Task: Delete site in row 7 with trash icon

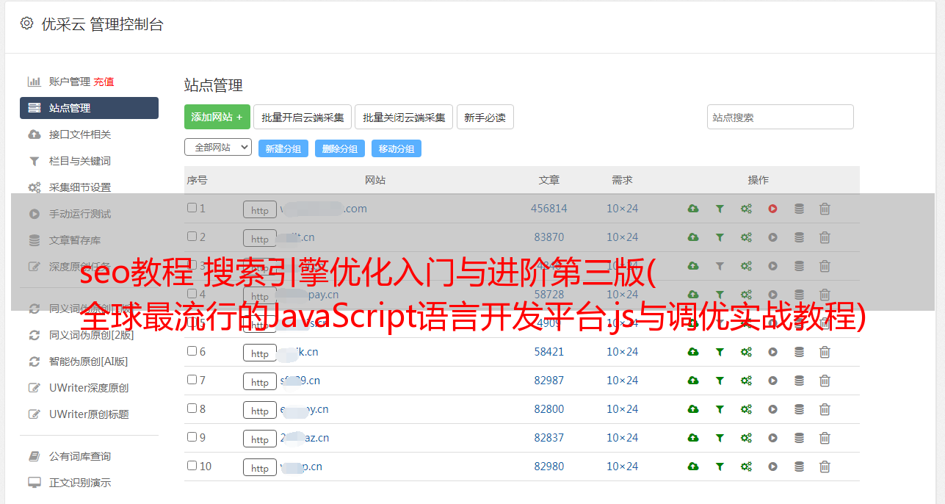Action: [825, 381]
